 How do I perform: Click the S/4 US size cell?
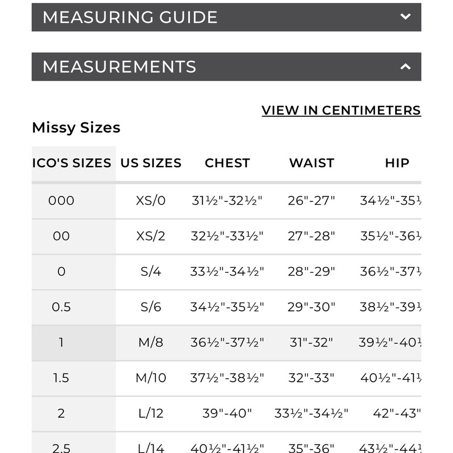click(x=151, y=271)
